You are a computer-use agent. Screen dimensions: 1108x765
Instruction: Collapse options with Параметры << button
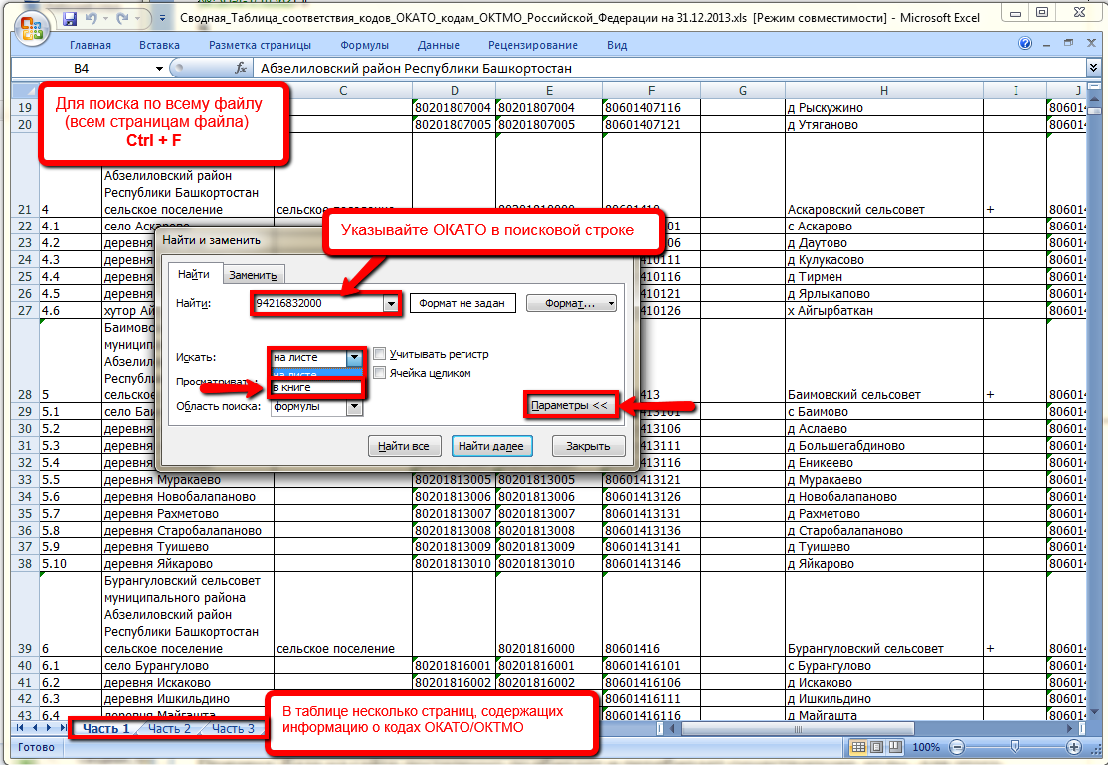point(569,405)
